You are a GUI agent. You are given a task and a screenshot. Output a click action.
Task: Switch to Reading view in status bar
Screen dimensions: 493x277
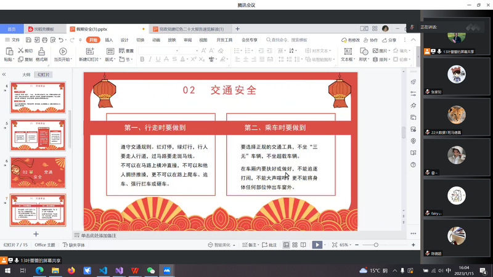pyautogui.click(x=303, y=244)
